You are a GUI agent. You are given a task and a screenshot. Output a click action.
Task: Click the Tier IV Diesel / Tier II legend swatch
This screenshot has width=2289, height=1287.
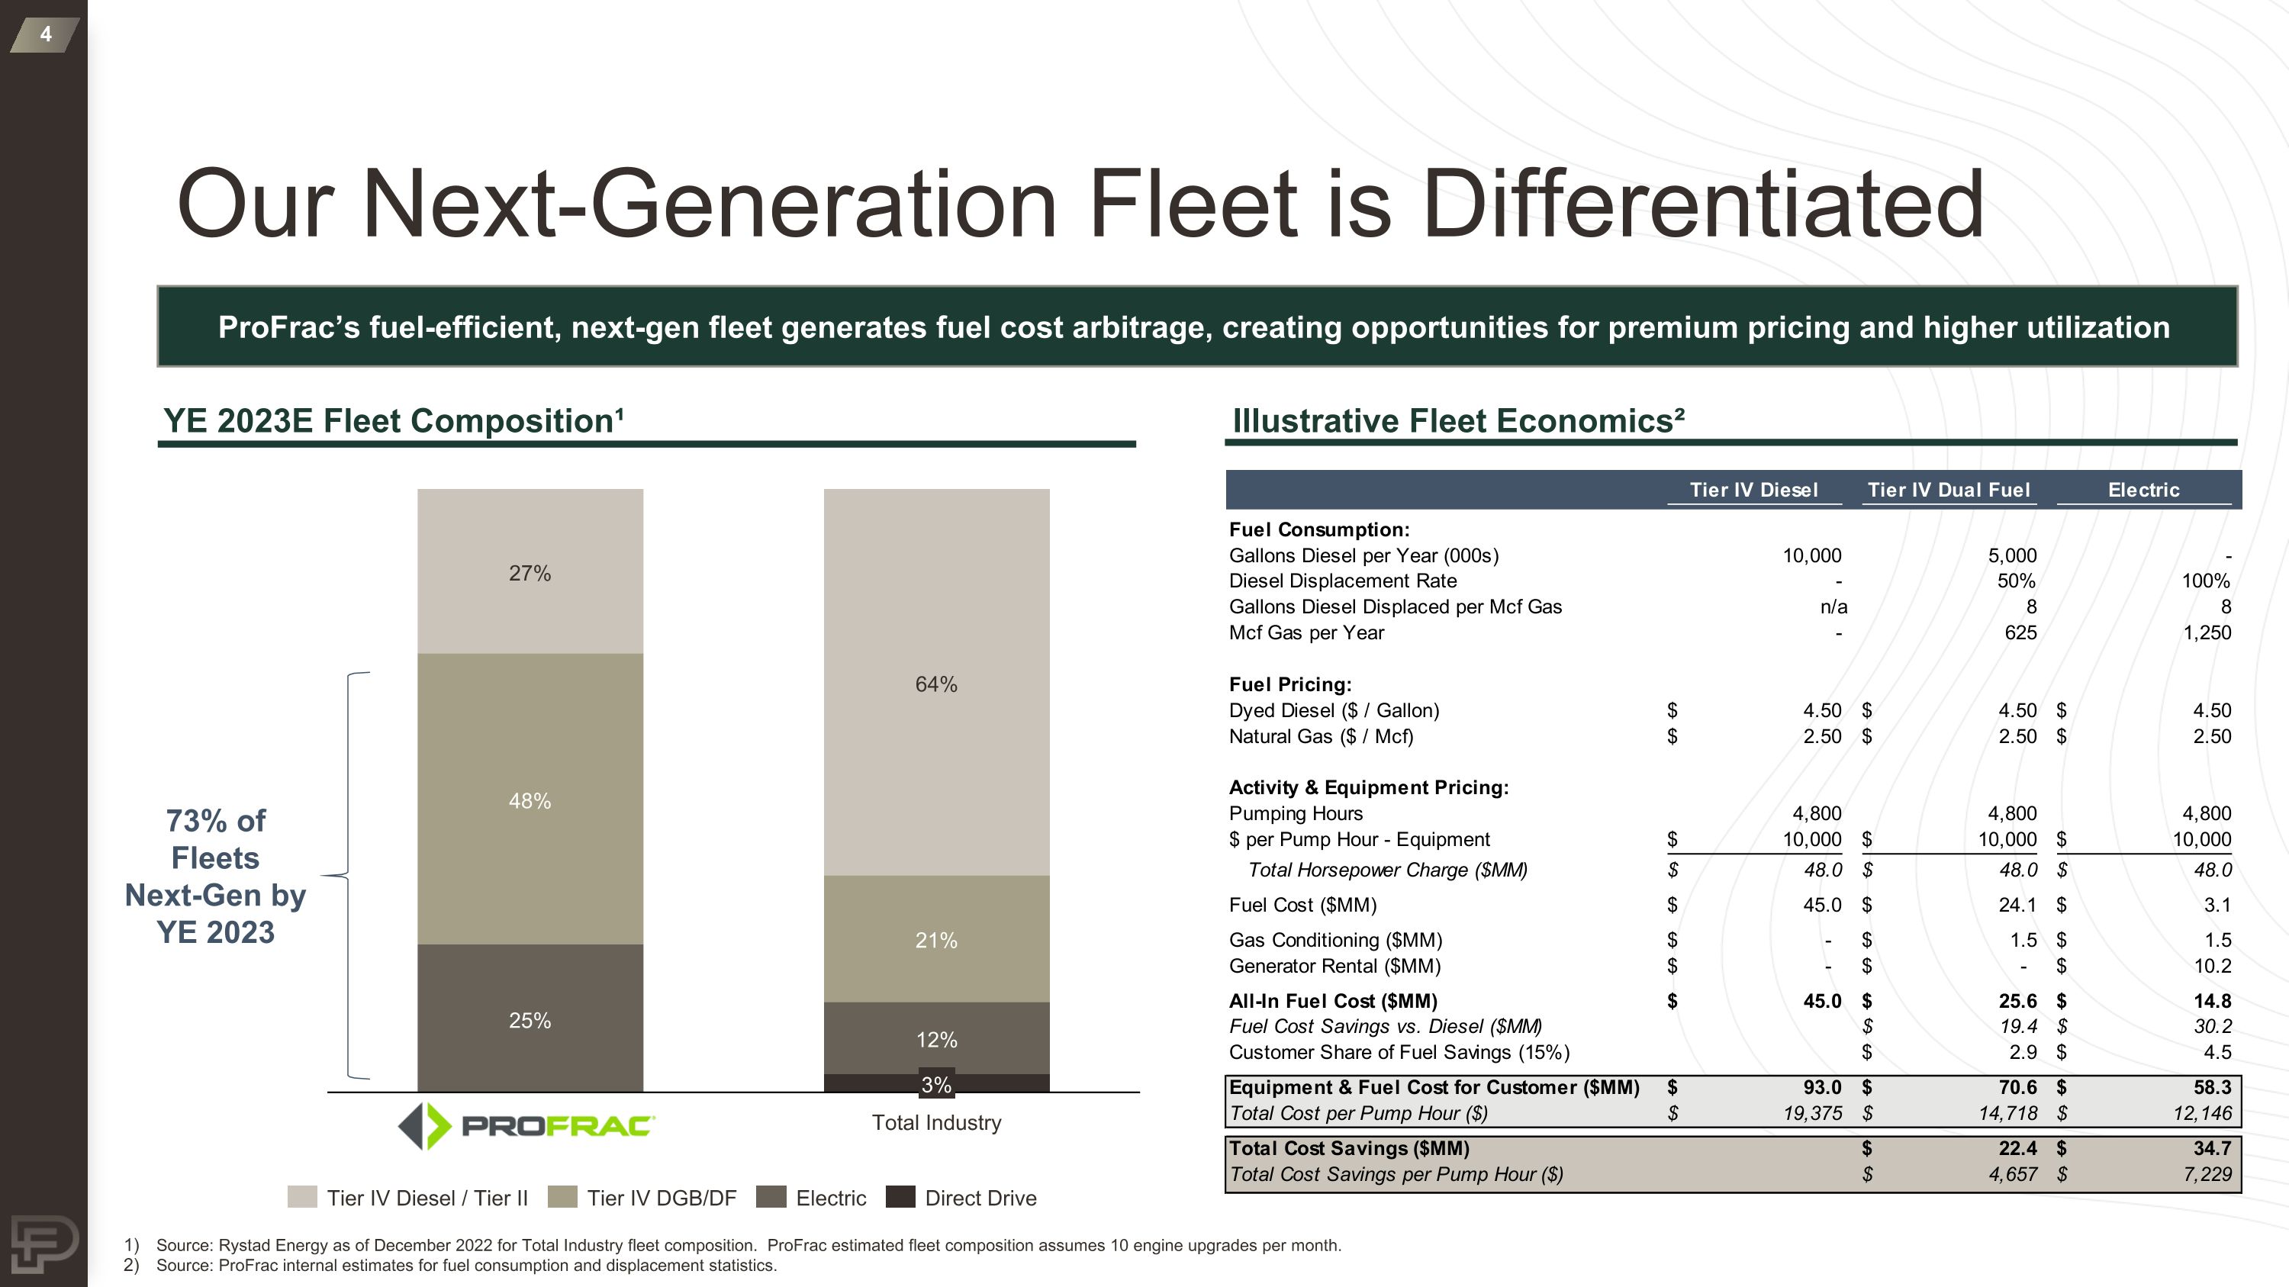coord(302,1197)
